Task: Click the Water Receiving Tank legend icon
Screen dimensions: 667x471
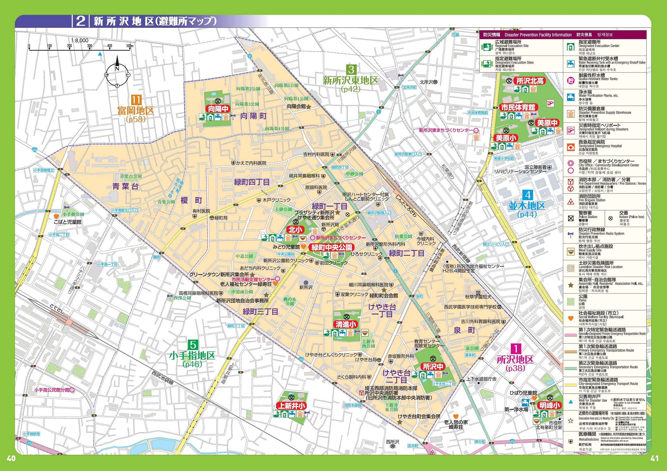Action: (571, 63)
